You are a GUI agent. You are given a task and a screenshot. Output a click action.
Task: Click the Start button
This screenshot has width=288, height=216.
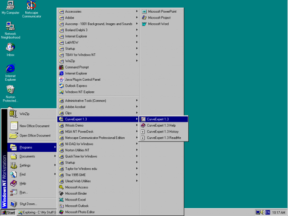point(8,212)
